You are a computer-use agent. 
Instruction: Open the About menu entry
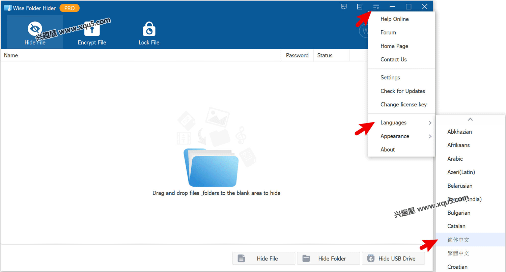(x=401, y=149)
